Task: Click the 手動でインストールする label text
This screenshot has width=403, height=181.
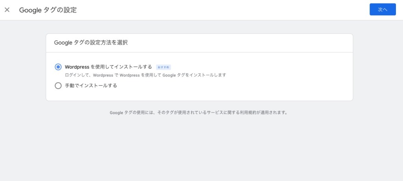Action: (x=91, y=85)
